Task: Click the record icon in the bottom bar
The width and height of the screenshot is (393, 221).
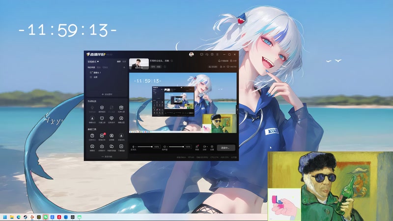Action: 204,147
